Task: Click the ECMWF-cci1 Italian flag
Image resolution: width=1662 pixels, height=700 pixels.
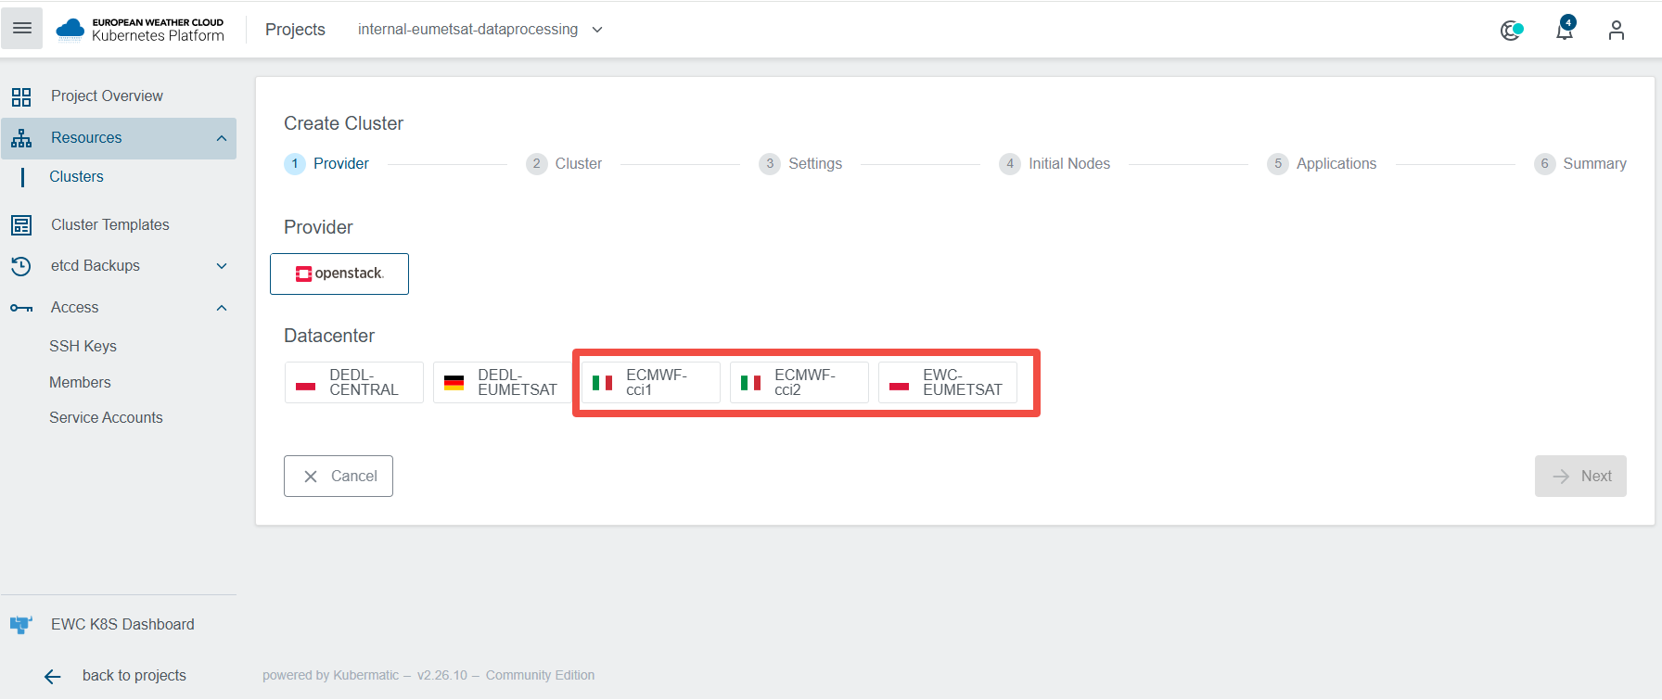Action: 602,383
